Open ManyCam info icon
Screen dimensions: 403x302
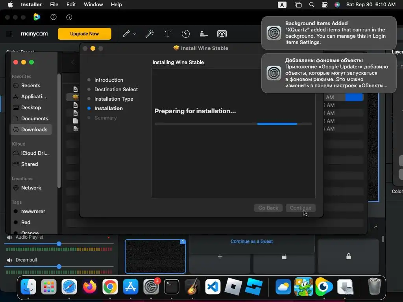(69, 17)
